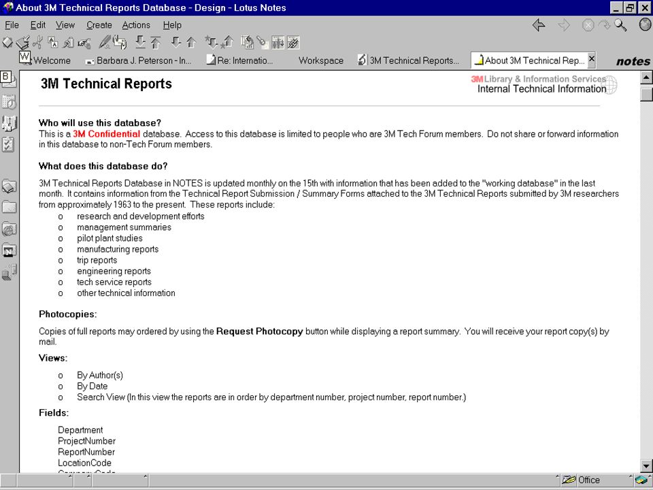Click the down arrow with underline icon
Image resolution: width=653 pixels, height=490 pixels.
140,42
